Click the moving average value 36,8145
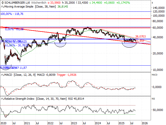This screenshot has width=166, height=125. 63,7
